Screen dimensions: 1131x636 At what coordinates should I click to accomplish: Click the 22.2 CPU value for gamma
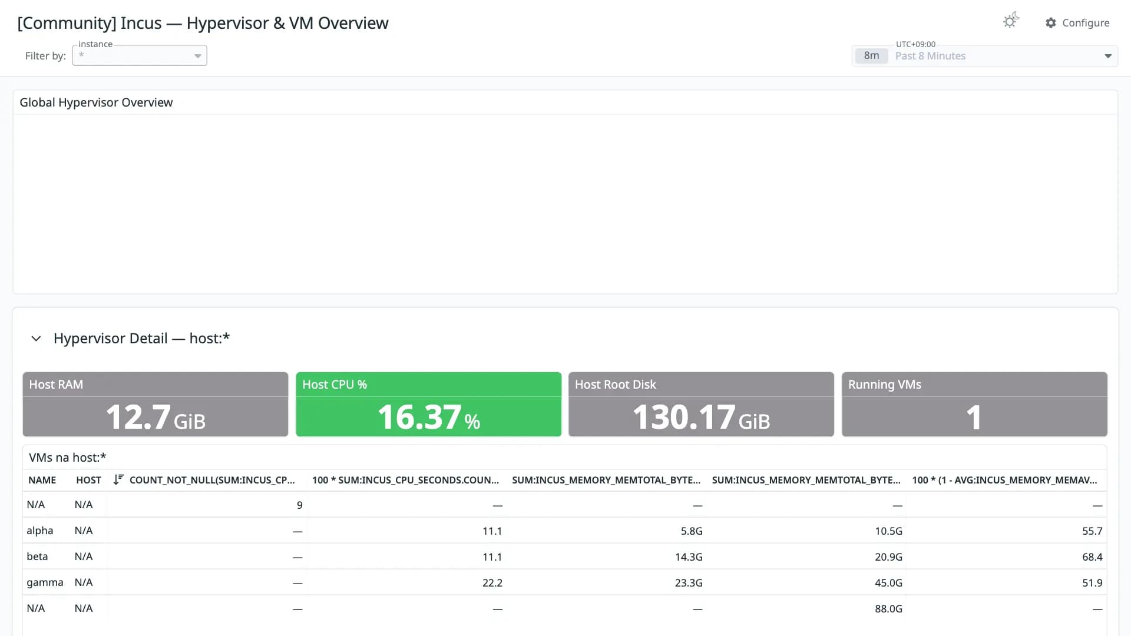pyautogui.click(x=492, y=583)
